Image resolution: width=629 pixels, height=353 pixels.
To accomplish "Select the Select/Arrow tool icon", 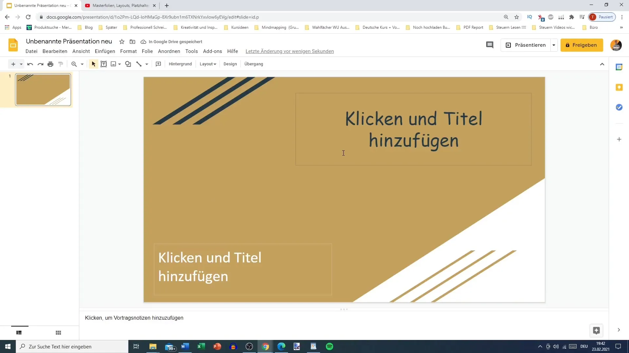I will tap(93, 64).
